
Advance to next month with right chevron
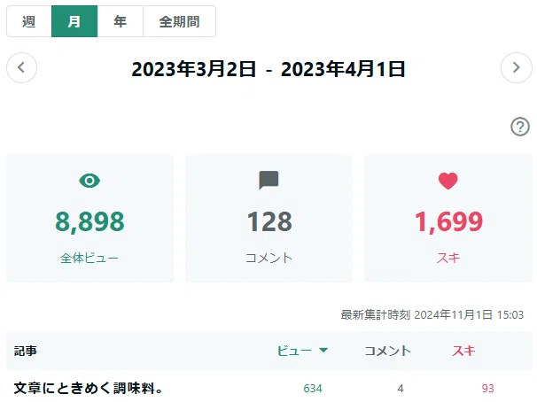[516, 68]
